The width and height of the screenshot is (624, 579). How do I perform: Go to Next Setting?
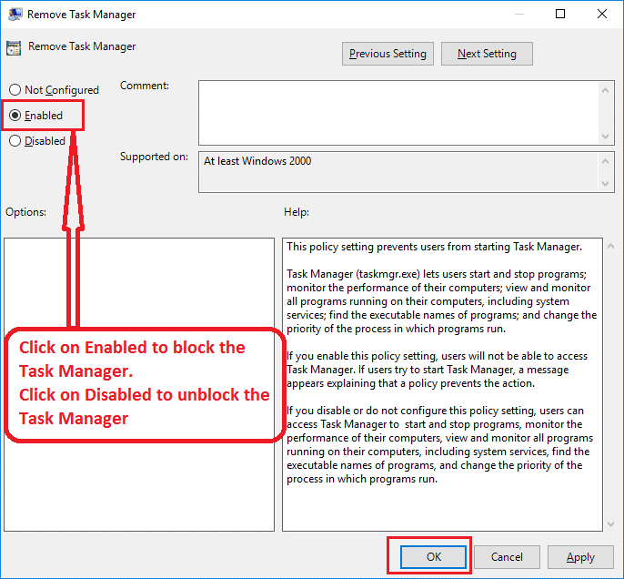coord(487,54)
